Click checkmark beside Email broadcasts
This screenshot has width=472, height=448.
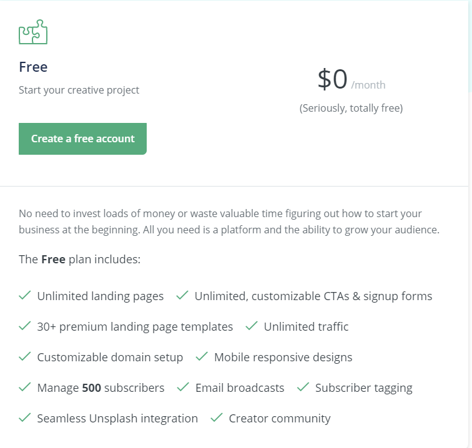pyautogui.click(x=183, y=387)
